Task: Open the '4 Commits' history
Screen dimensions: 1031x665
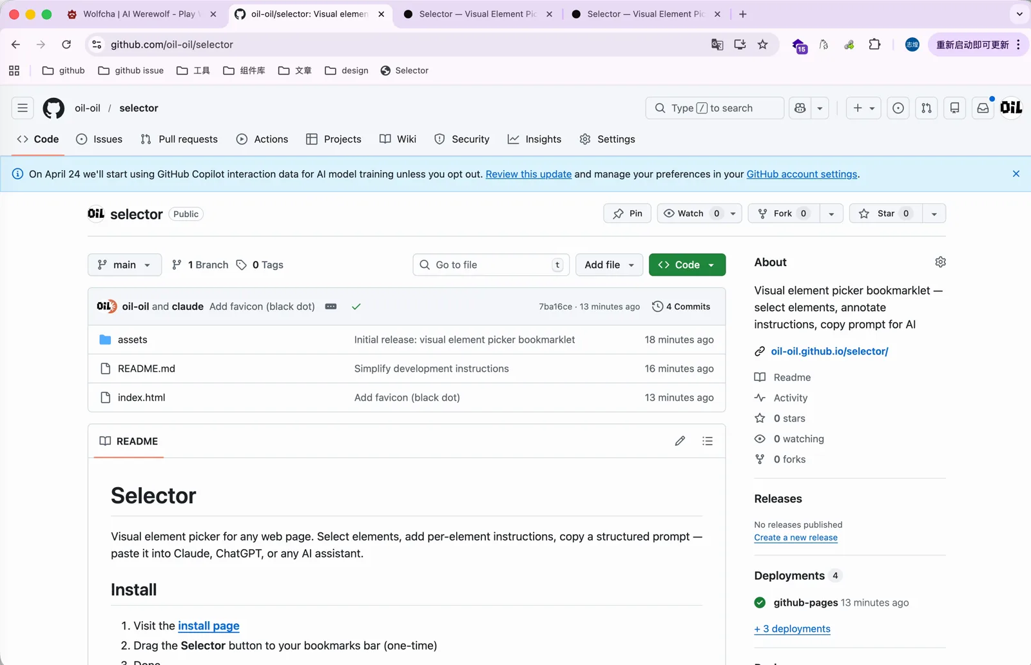Action: pyautogui.click(x=681, y=307)
